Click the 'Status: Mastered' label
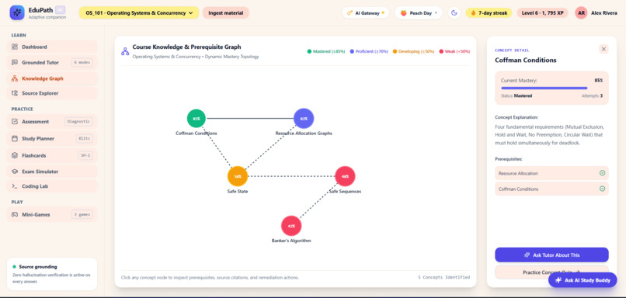The height and width of the screenshot is (298, 626). [516, 95]
